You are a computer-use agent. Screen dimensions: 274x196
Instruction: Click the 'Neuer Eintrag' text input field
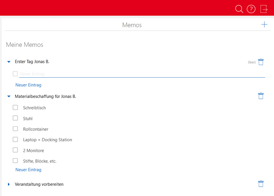(x=141, y=74)
